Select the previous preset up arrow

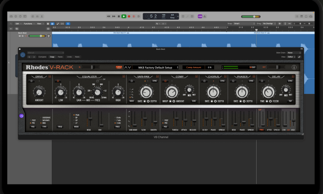tap(126, 67)
